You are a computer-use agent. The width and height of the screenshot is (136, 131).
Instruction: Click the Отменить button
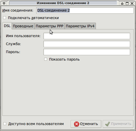pos(86,124)
